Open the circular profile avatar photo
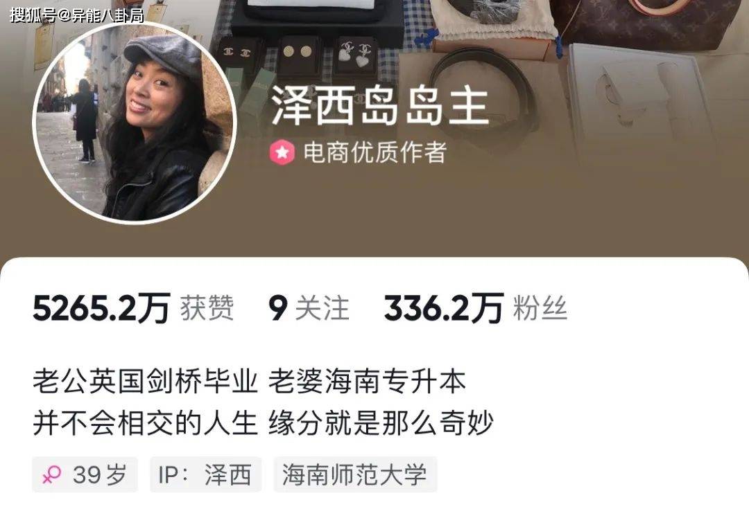The width and height of the screenshot is (749, 509). click(135, 123)
